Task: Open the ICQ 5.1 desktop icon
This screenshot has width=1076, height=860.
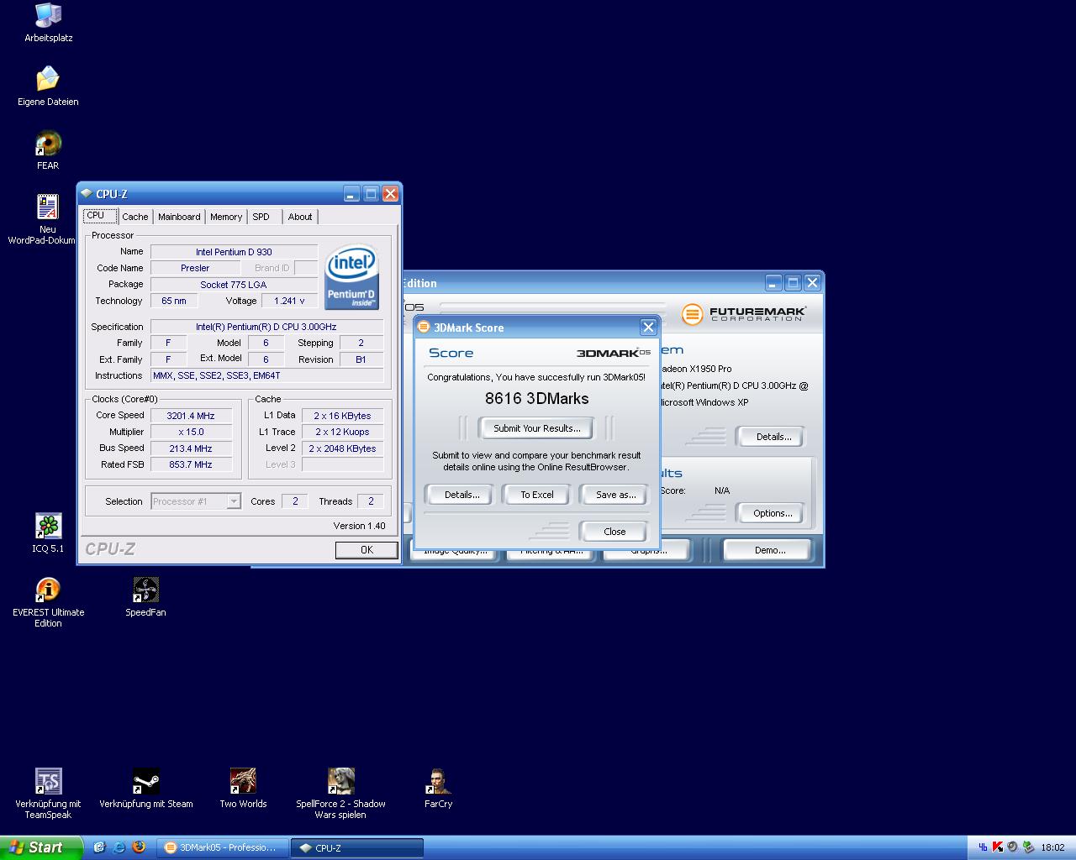Action: tap(48, 527)
